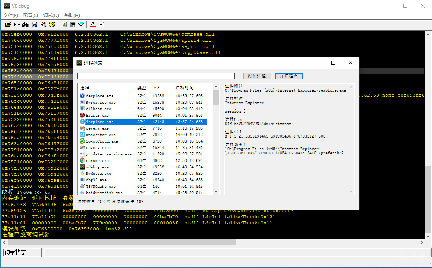The width and height of the screenshot is (432, 268).
Task: Click the main output scroll down arrow
Action: (428, 236)
